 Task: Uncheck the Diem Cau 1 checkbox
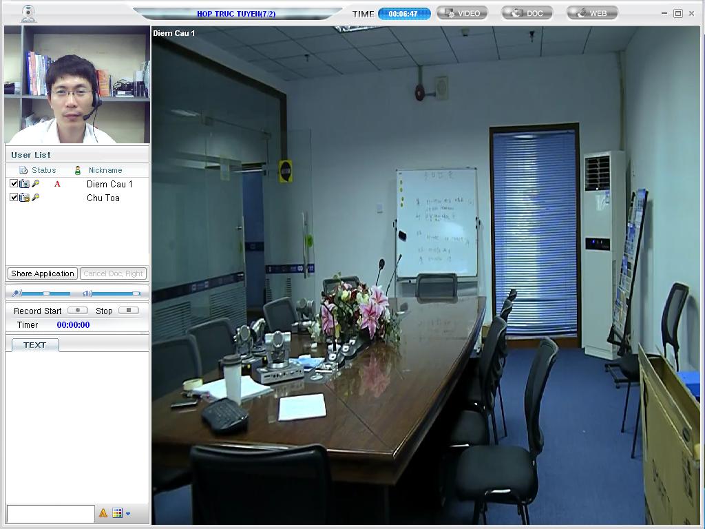[14, 184]
